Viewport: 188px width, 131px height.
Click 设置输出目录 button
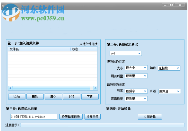pos(71,117)
